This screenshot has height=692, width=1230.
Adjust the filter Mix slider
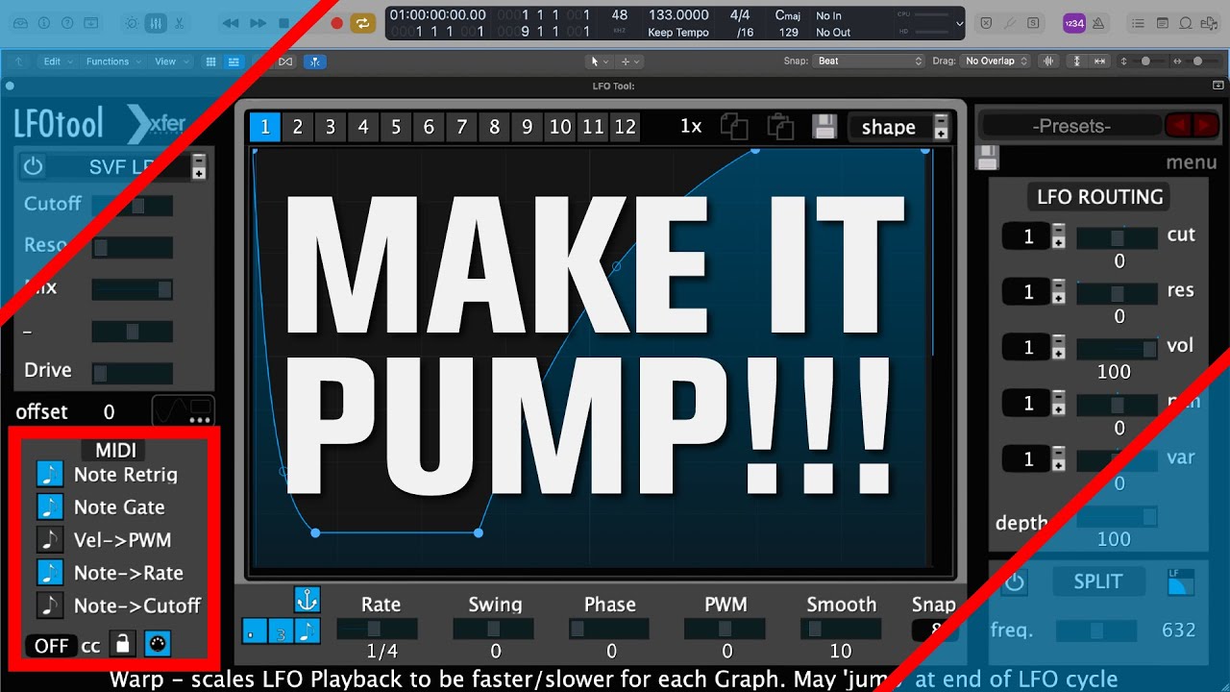click(132, 289)
